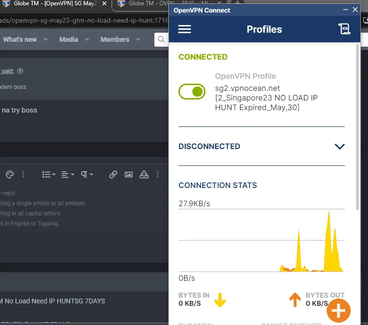Open the What's new forum menu
Screen dimensions: 368x325
pos(20,39)
